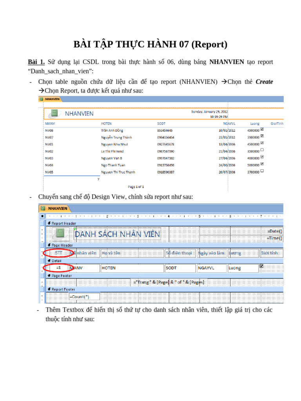Switch to the NHANVIEN tab above the report preview
Image resolution: width=301 pixels, height=401 pixels.
click(x=51, y=99)
